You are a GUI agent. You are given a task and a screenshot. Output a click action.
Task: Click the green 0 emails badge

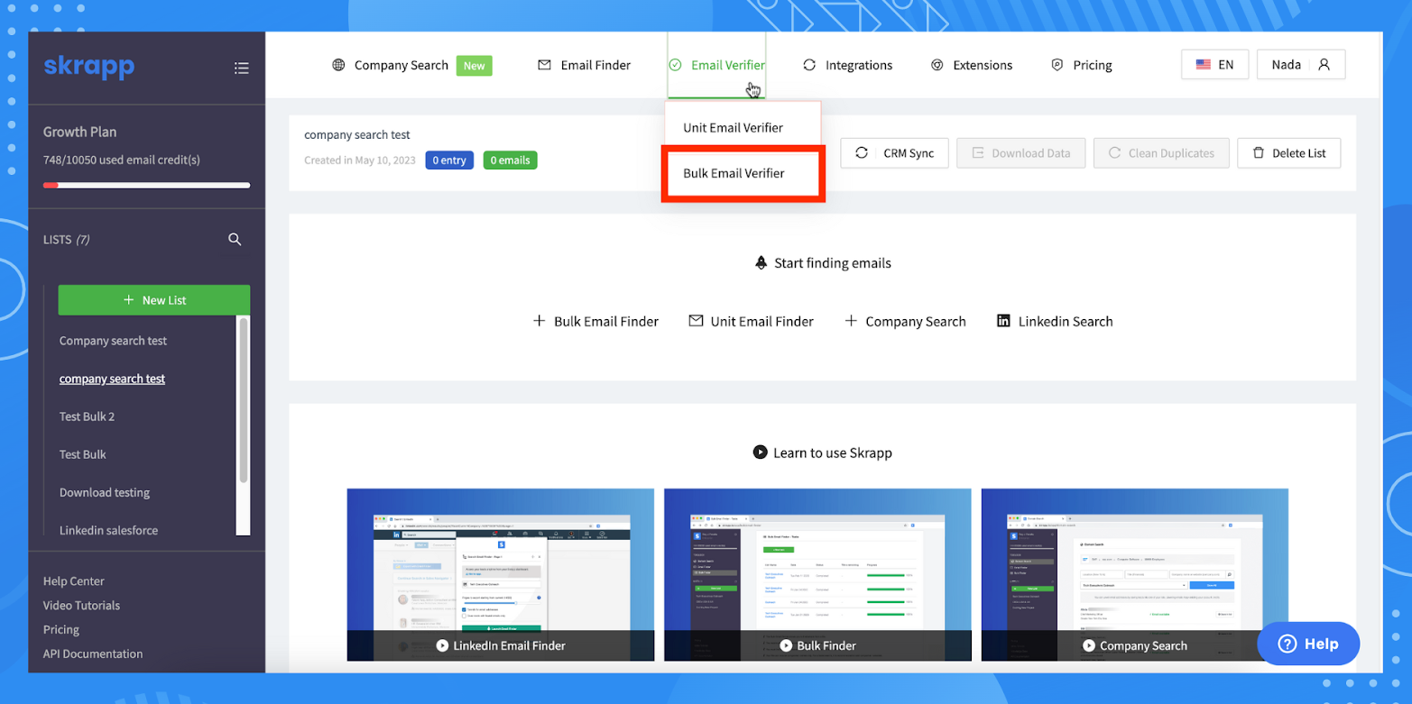tap(510, 160)
